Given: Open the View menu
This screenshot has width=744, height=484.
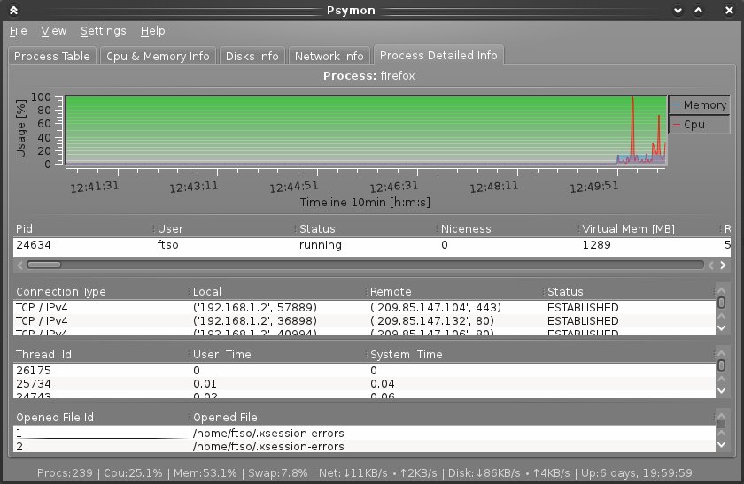Looking at the screenshot, I should 54,31.
